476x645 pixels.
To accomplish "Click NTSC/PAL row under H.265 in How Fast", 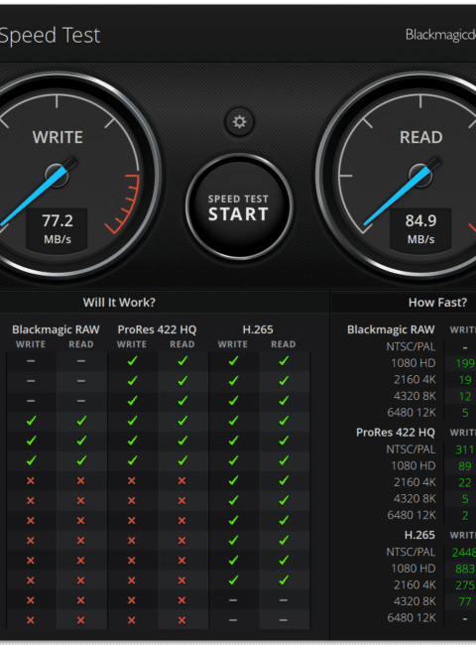I will [x=411, y=552].
